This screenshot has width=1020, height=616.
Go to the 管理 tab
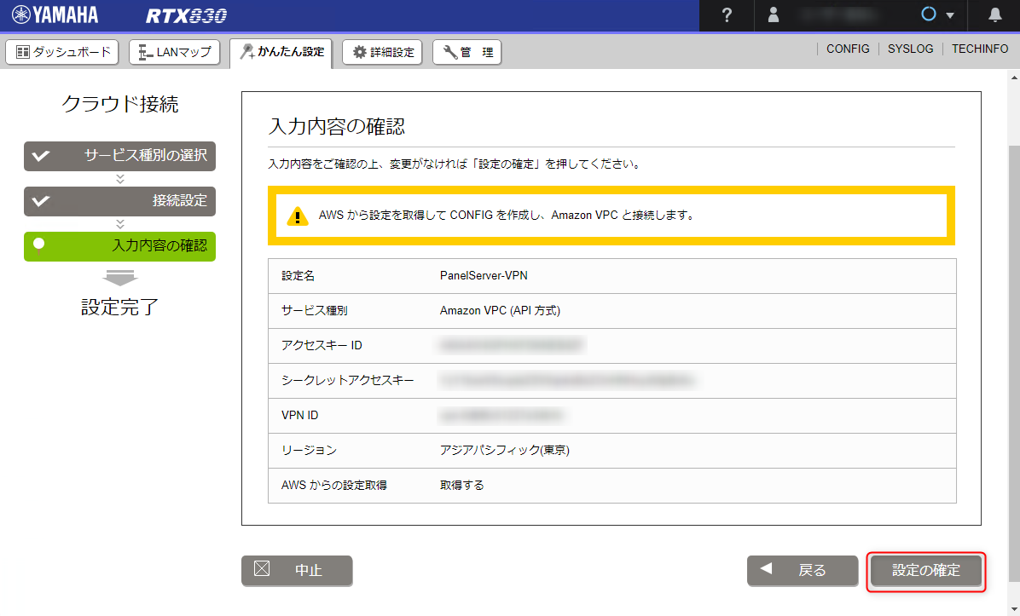tap(467, 52)
